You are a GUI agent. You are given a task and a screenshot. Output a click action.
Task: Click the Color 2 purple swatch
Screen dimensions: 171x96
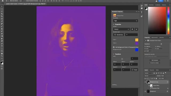point(137,43)
